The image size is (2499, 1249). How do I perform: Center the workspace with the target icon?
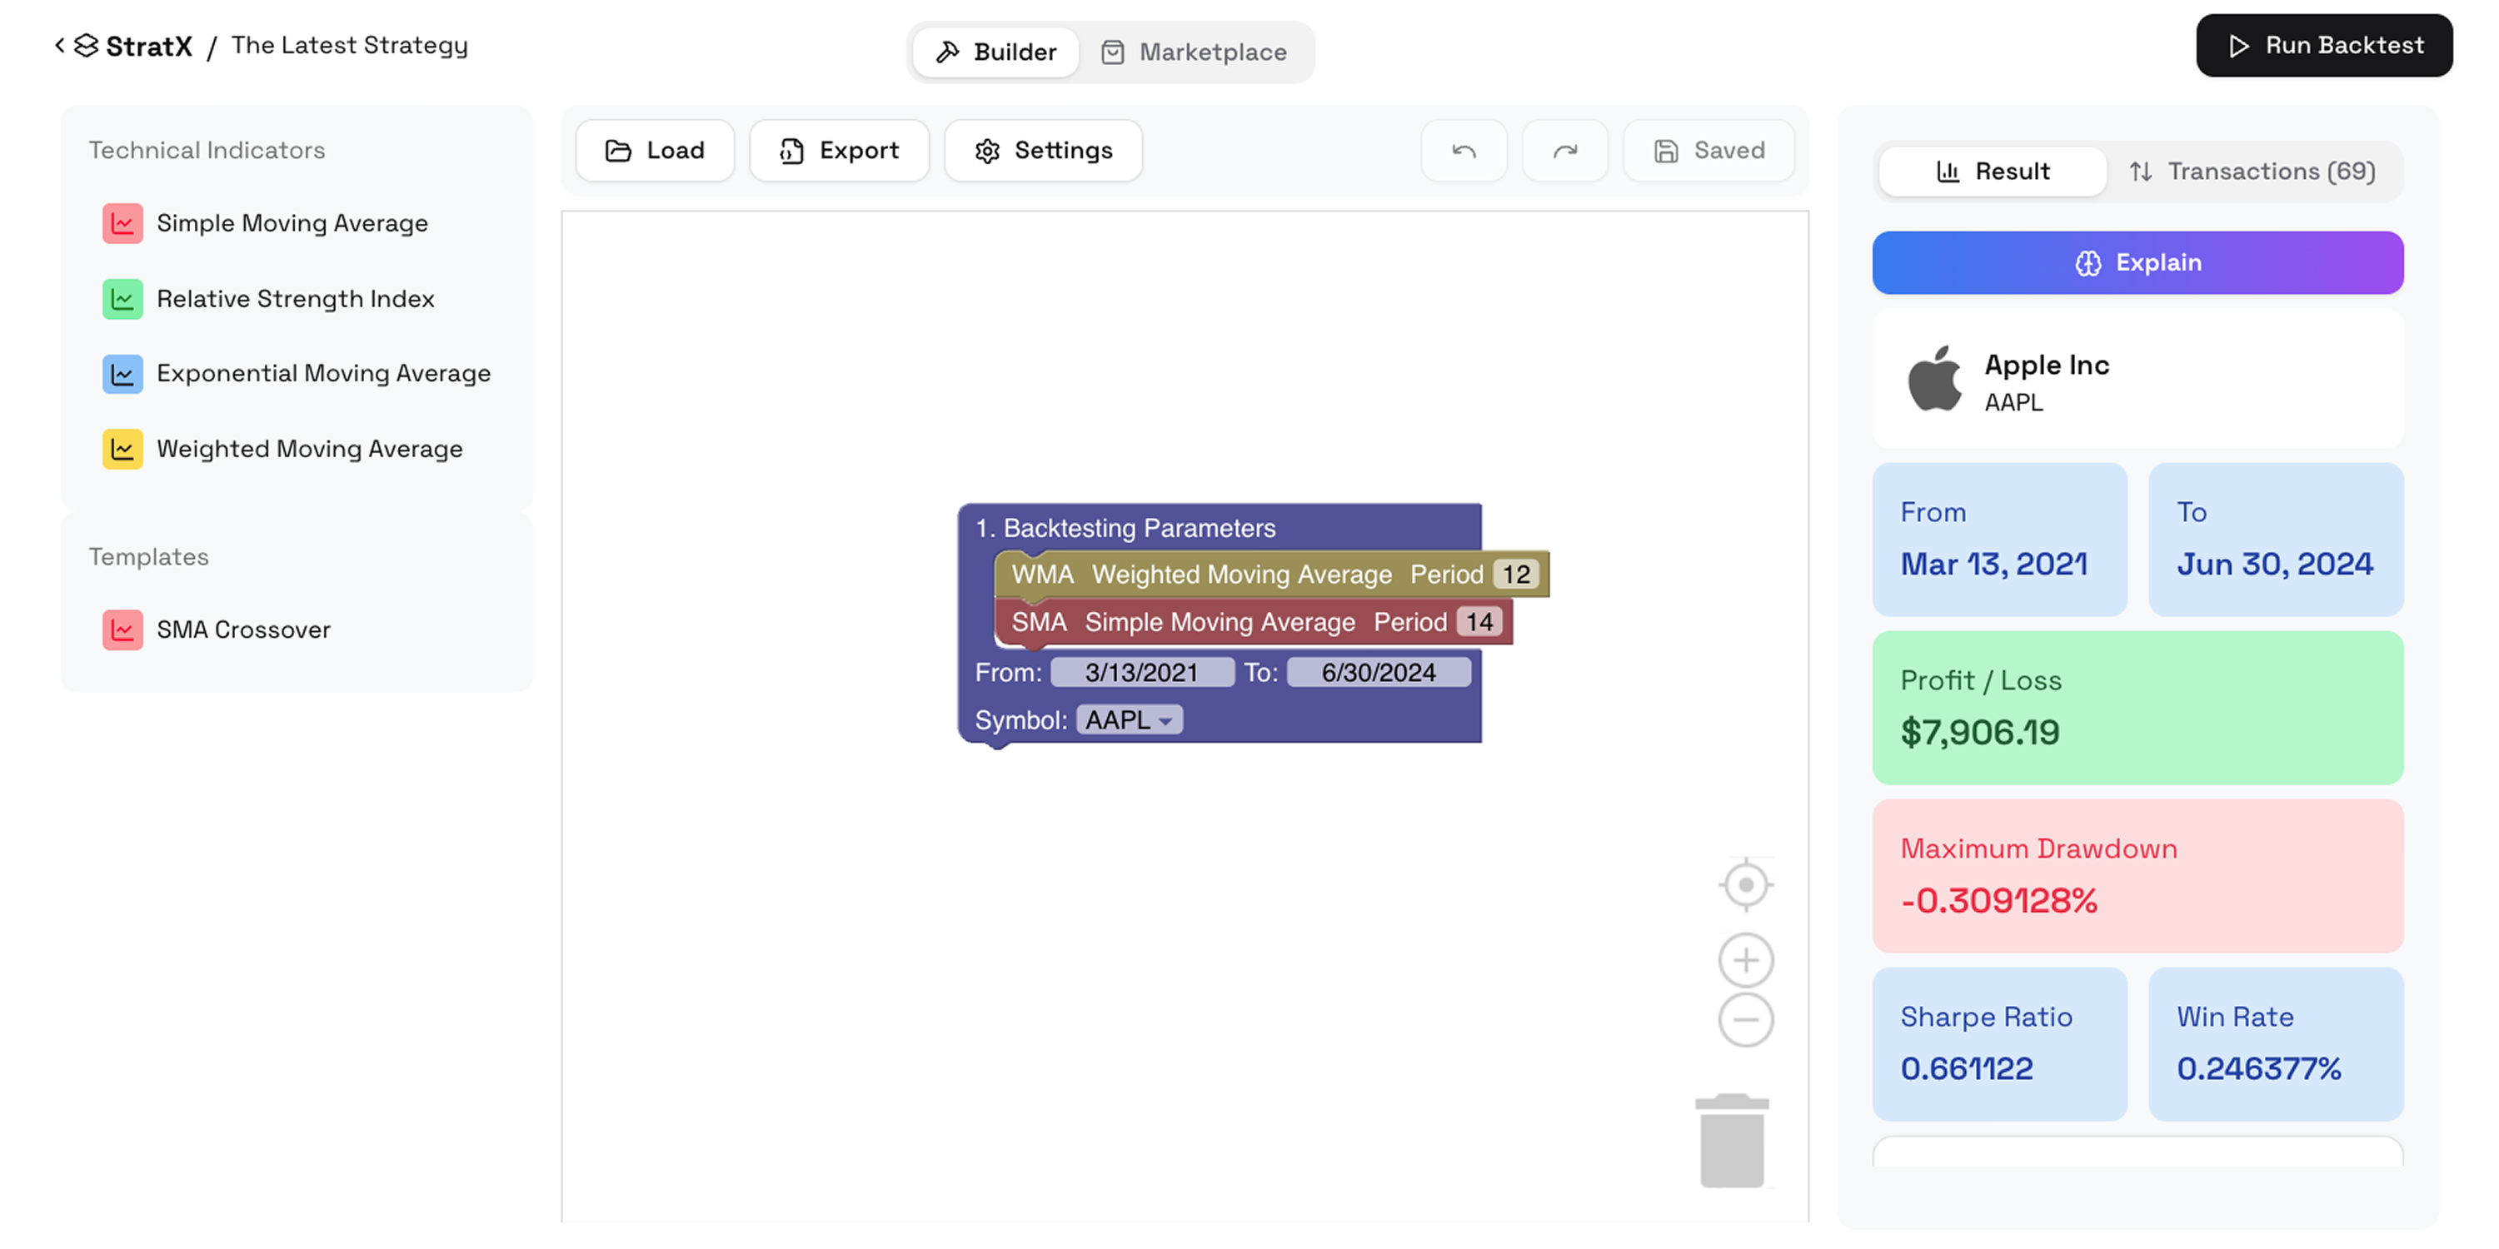tap(1745, 884)
